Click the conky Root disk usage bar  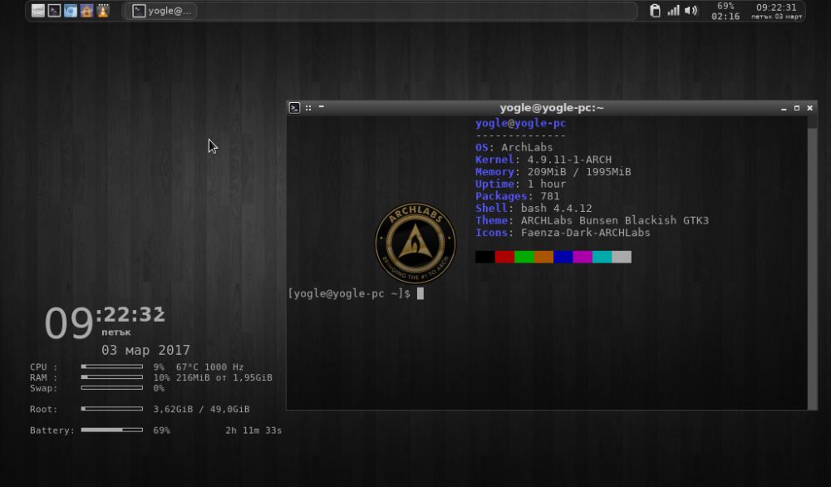click(112, 409)
